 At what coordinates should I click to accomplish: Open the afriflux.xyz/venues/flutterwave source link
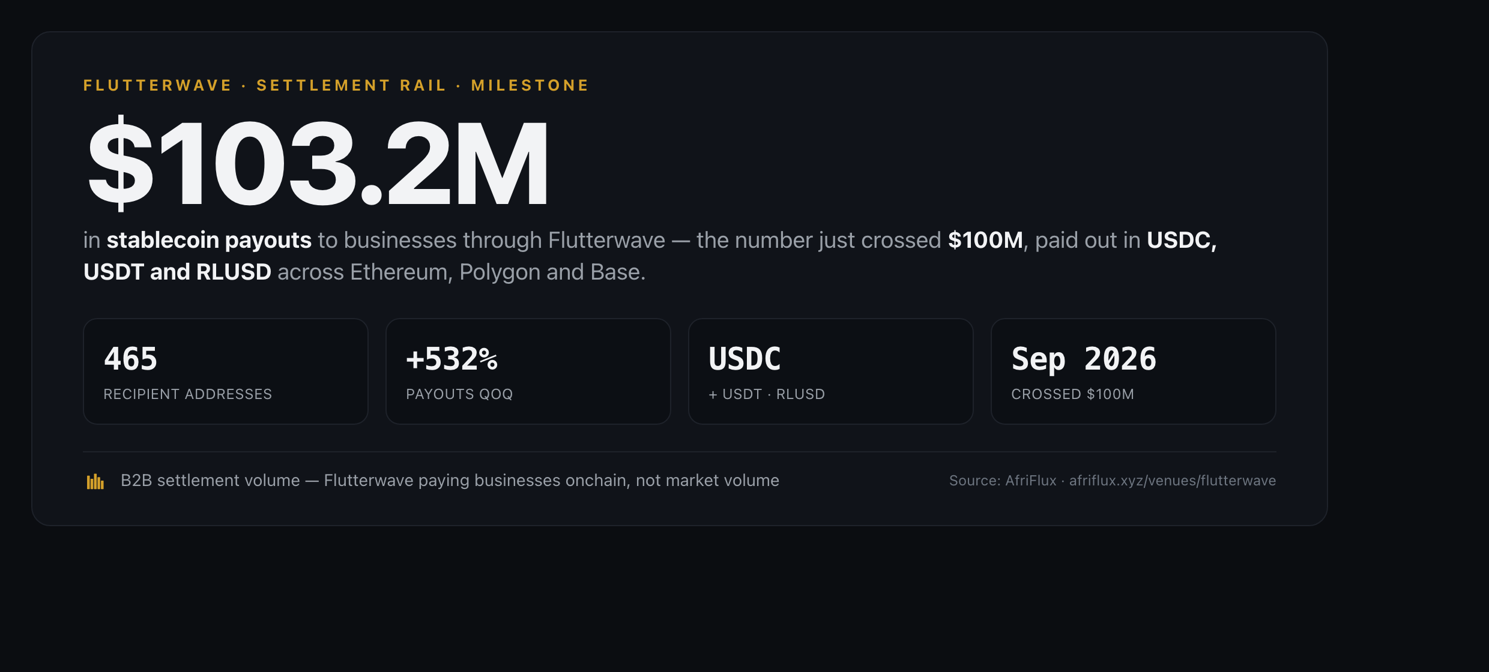point(1173,481)
